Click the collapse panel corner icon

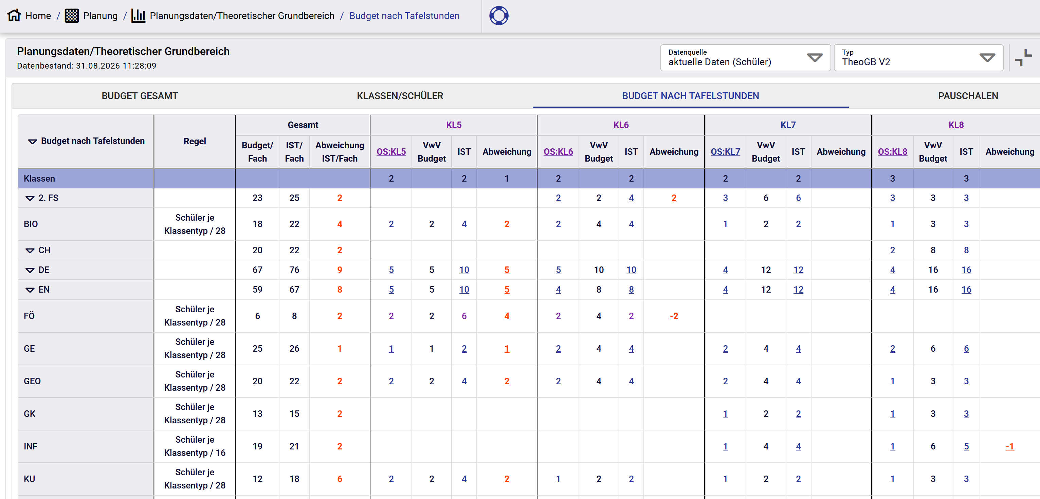click(1023, 58)
